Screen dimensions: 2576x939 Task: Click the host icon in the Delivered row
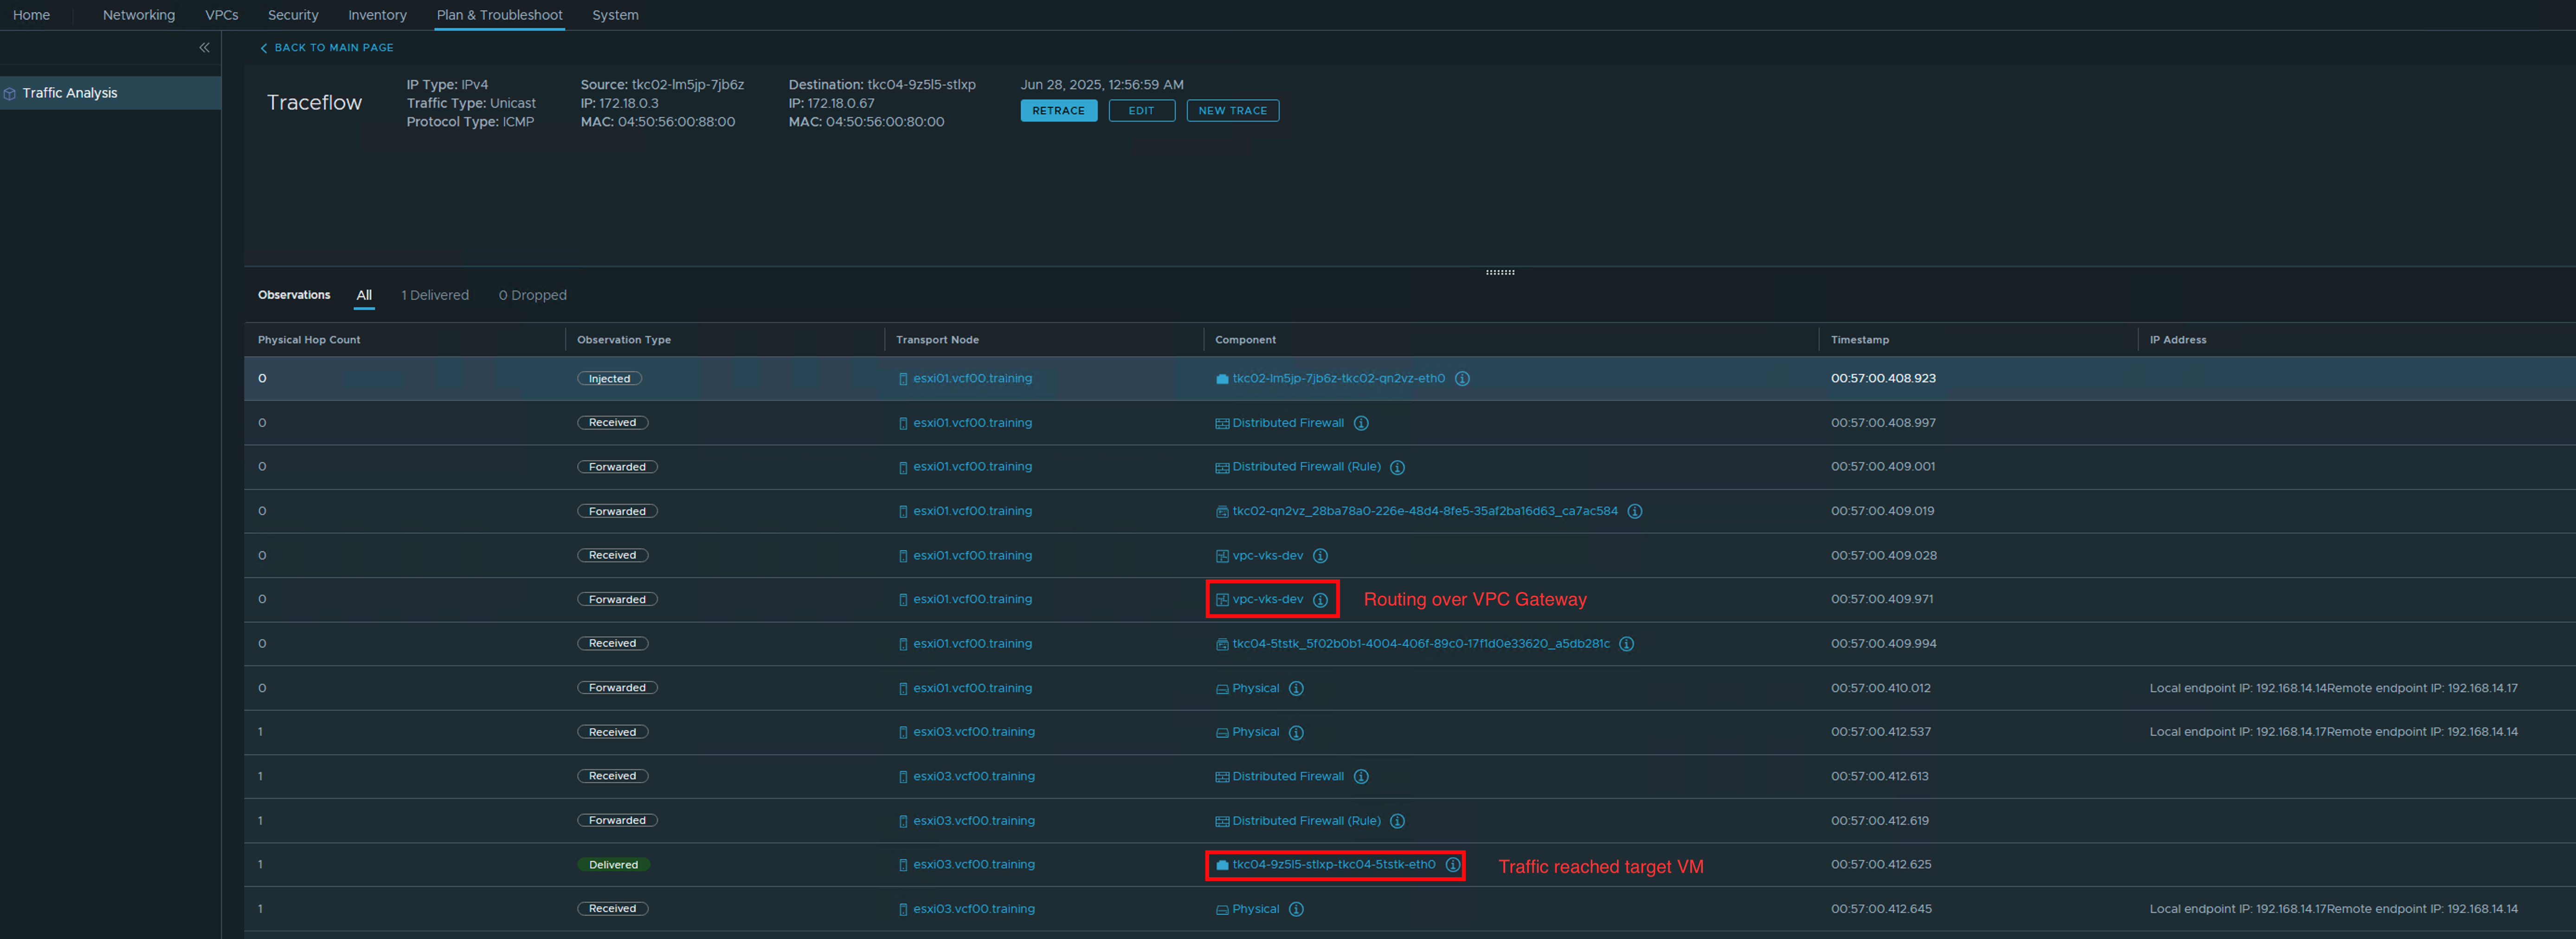[x=903, y=865]
